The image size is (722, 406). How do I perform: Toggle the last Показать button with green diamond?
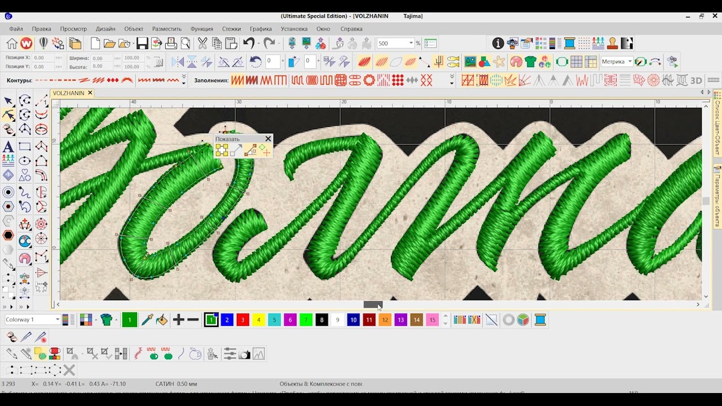click(265, 150)
